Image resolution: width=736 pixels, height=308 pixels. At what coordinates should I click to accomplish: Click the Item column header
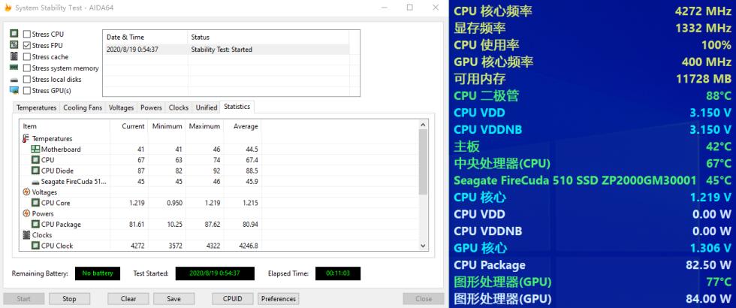tap(65, 126)
